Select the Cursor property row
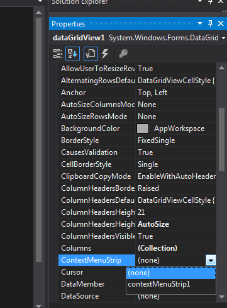227x308 pixels. (92, 272)
